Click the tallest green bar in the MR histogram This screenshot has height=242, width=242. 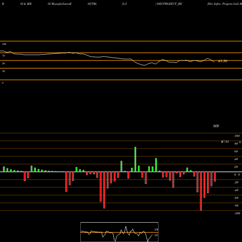135,159
